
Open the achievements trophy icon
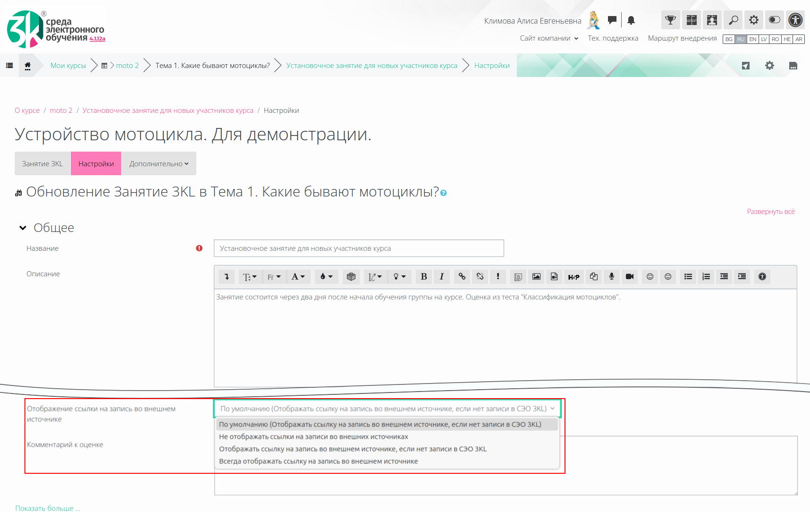[x=670, y=20]
